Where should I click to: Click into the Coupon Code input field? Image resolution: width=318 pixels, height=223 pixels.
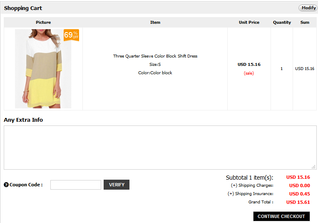(x=76, y=185)
